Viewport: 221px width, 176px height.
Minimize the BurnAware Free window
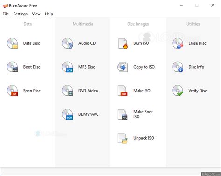pyautogui.click(x=181, y=5)
